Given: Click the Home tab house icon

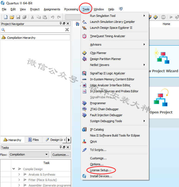Looking at the screenshot, I should 78,24.
